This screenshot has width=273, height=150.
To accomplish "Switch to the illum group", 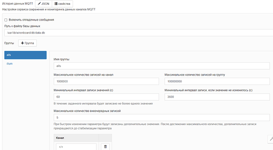I will (x=9, y=64).
